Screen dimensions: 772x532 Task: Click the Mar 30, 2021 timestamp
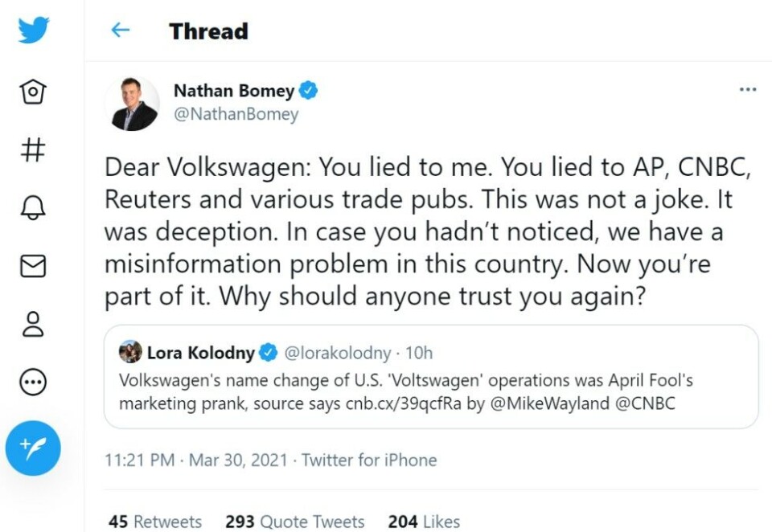[240, 460]
